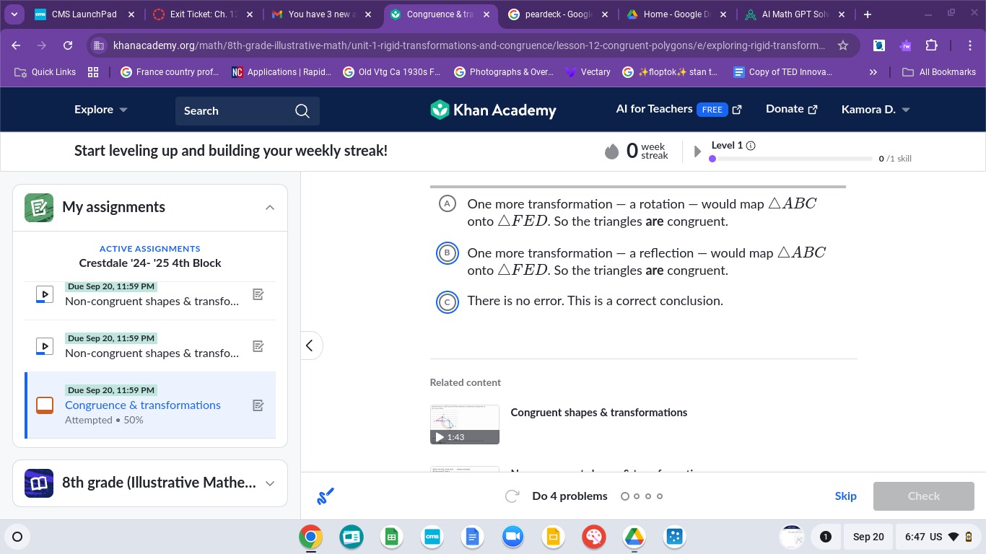Select answer choice A rotation
This screenshot has width=986, height=554.
pyautogui.click(x=448, y=204)
